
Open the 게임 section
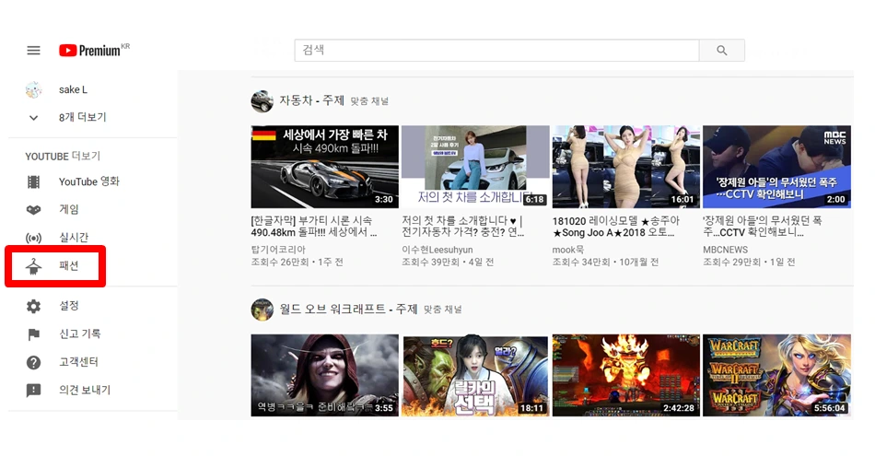(69, 209)
